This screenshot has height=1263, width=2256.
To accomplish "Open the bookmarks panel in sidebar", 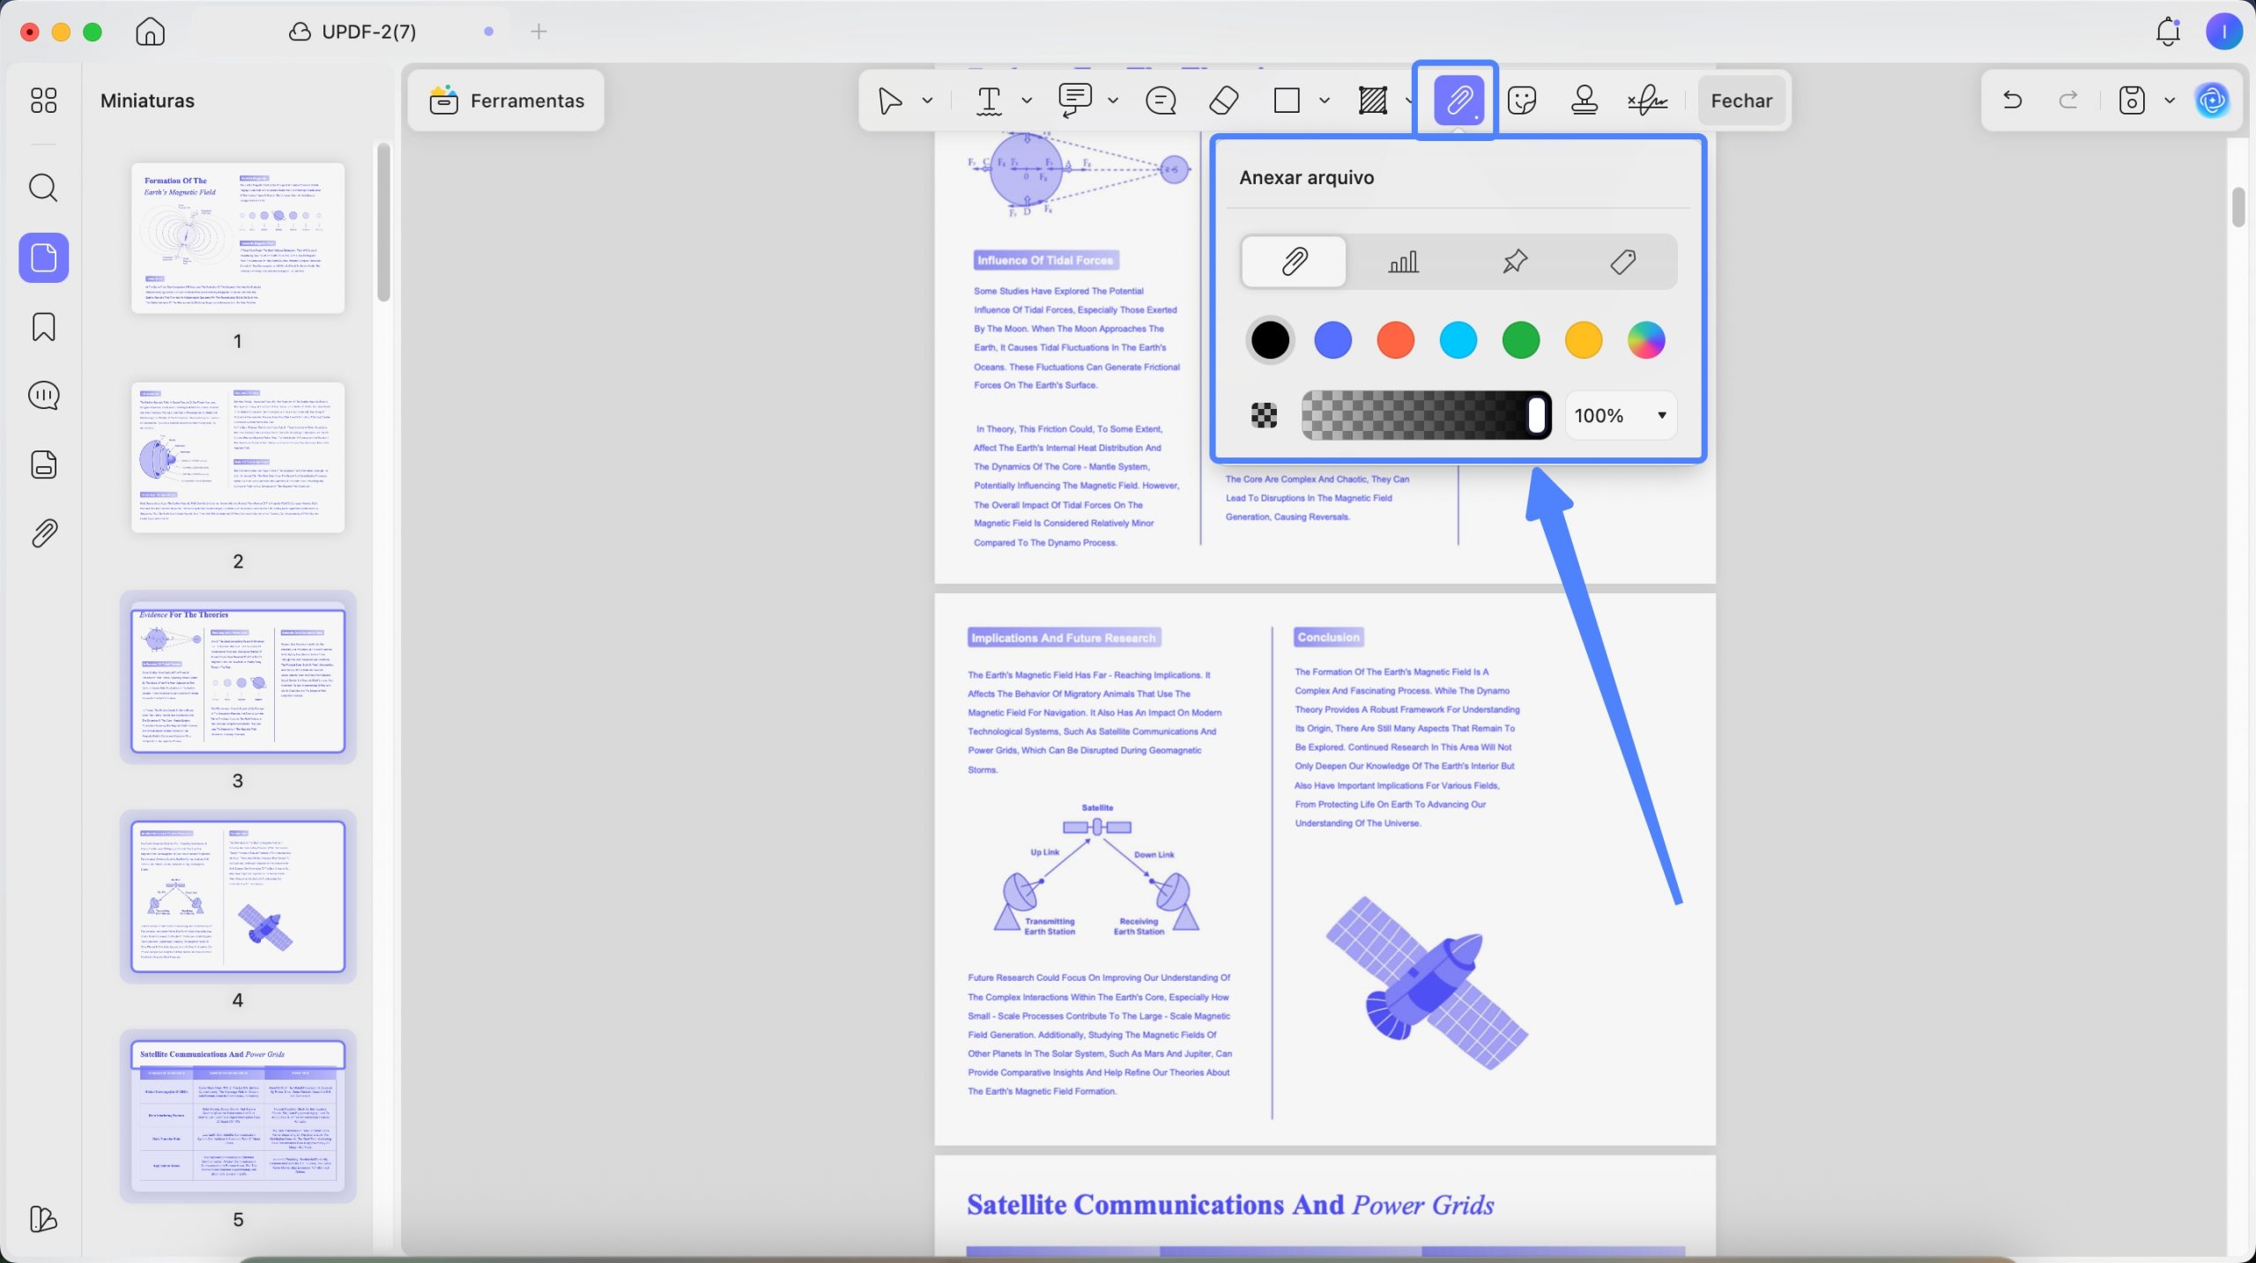I will [43, 327].
